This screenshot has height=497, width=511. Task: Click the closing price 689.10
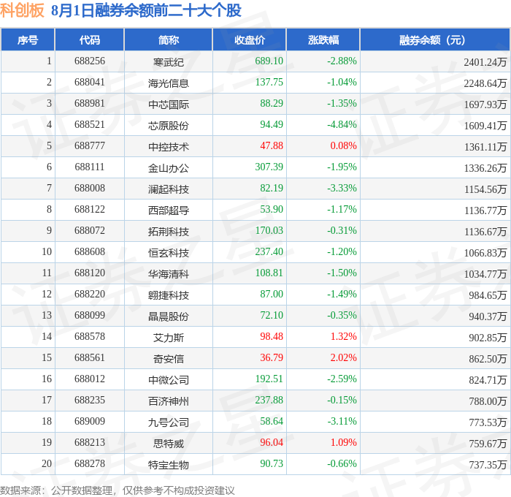(x=269, y=61)
